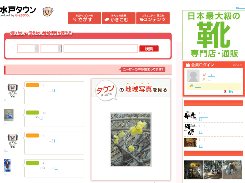Image resolution: width=245 pixels, height=183 pixels.
Task: Open the タウンPHOTO 地域写真を見る banner
Action: (131, 90)
